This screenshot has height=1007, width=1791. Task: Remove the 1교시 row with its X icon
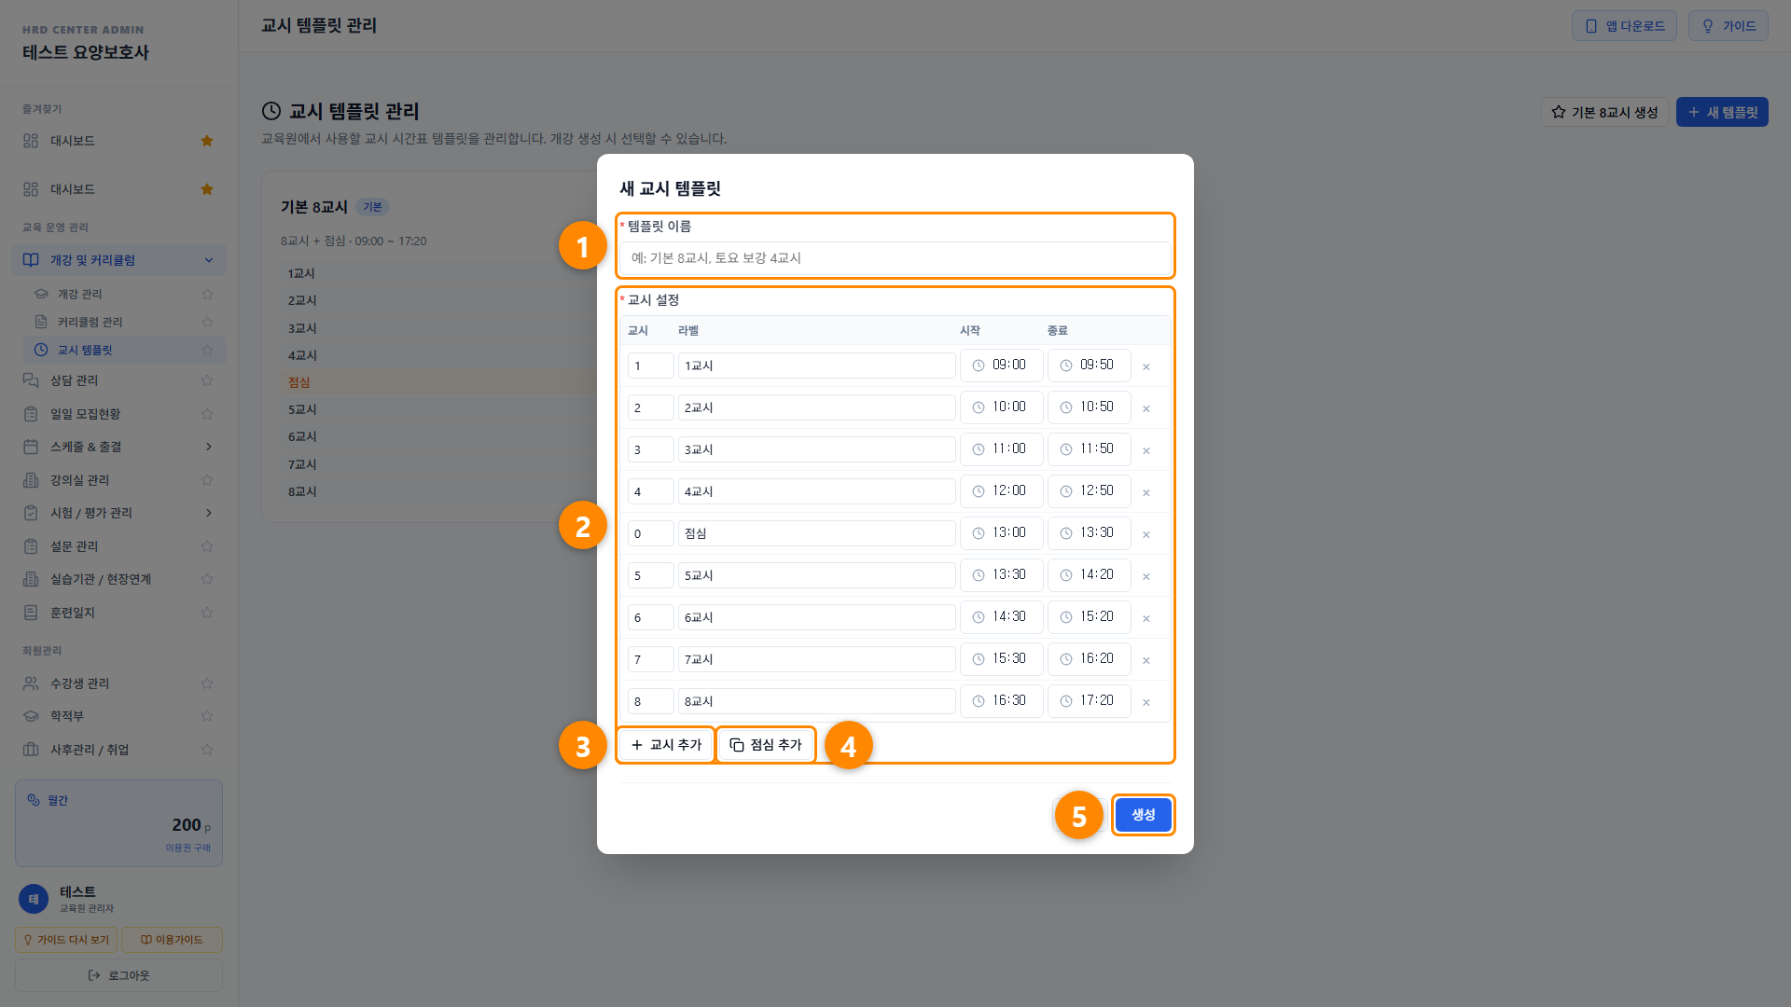pyautogui.click(x=1146, y=366)
